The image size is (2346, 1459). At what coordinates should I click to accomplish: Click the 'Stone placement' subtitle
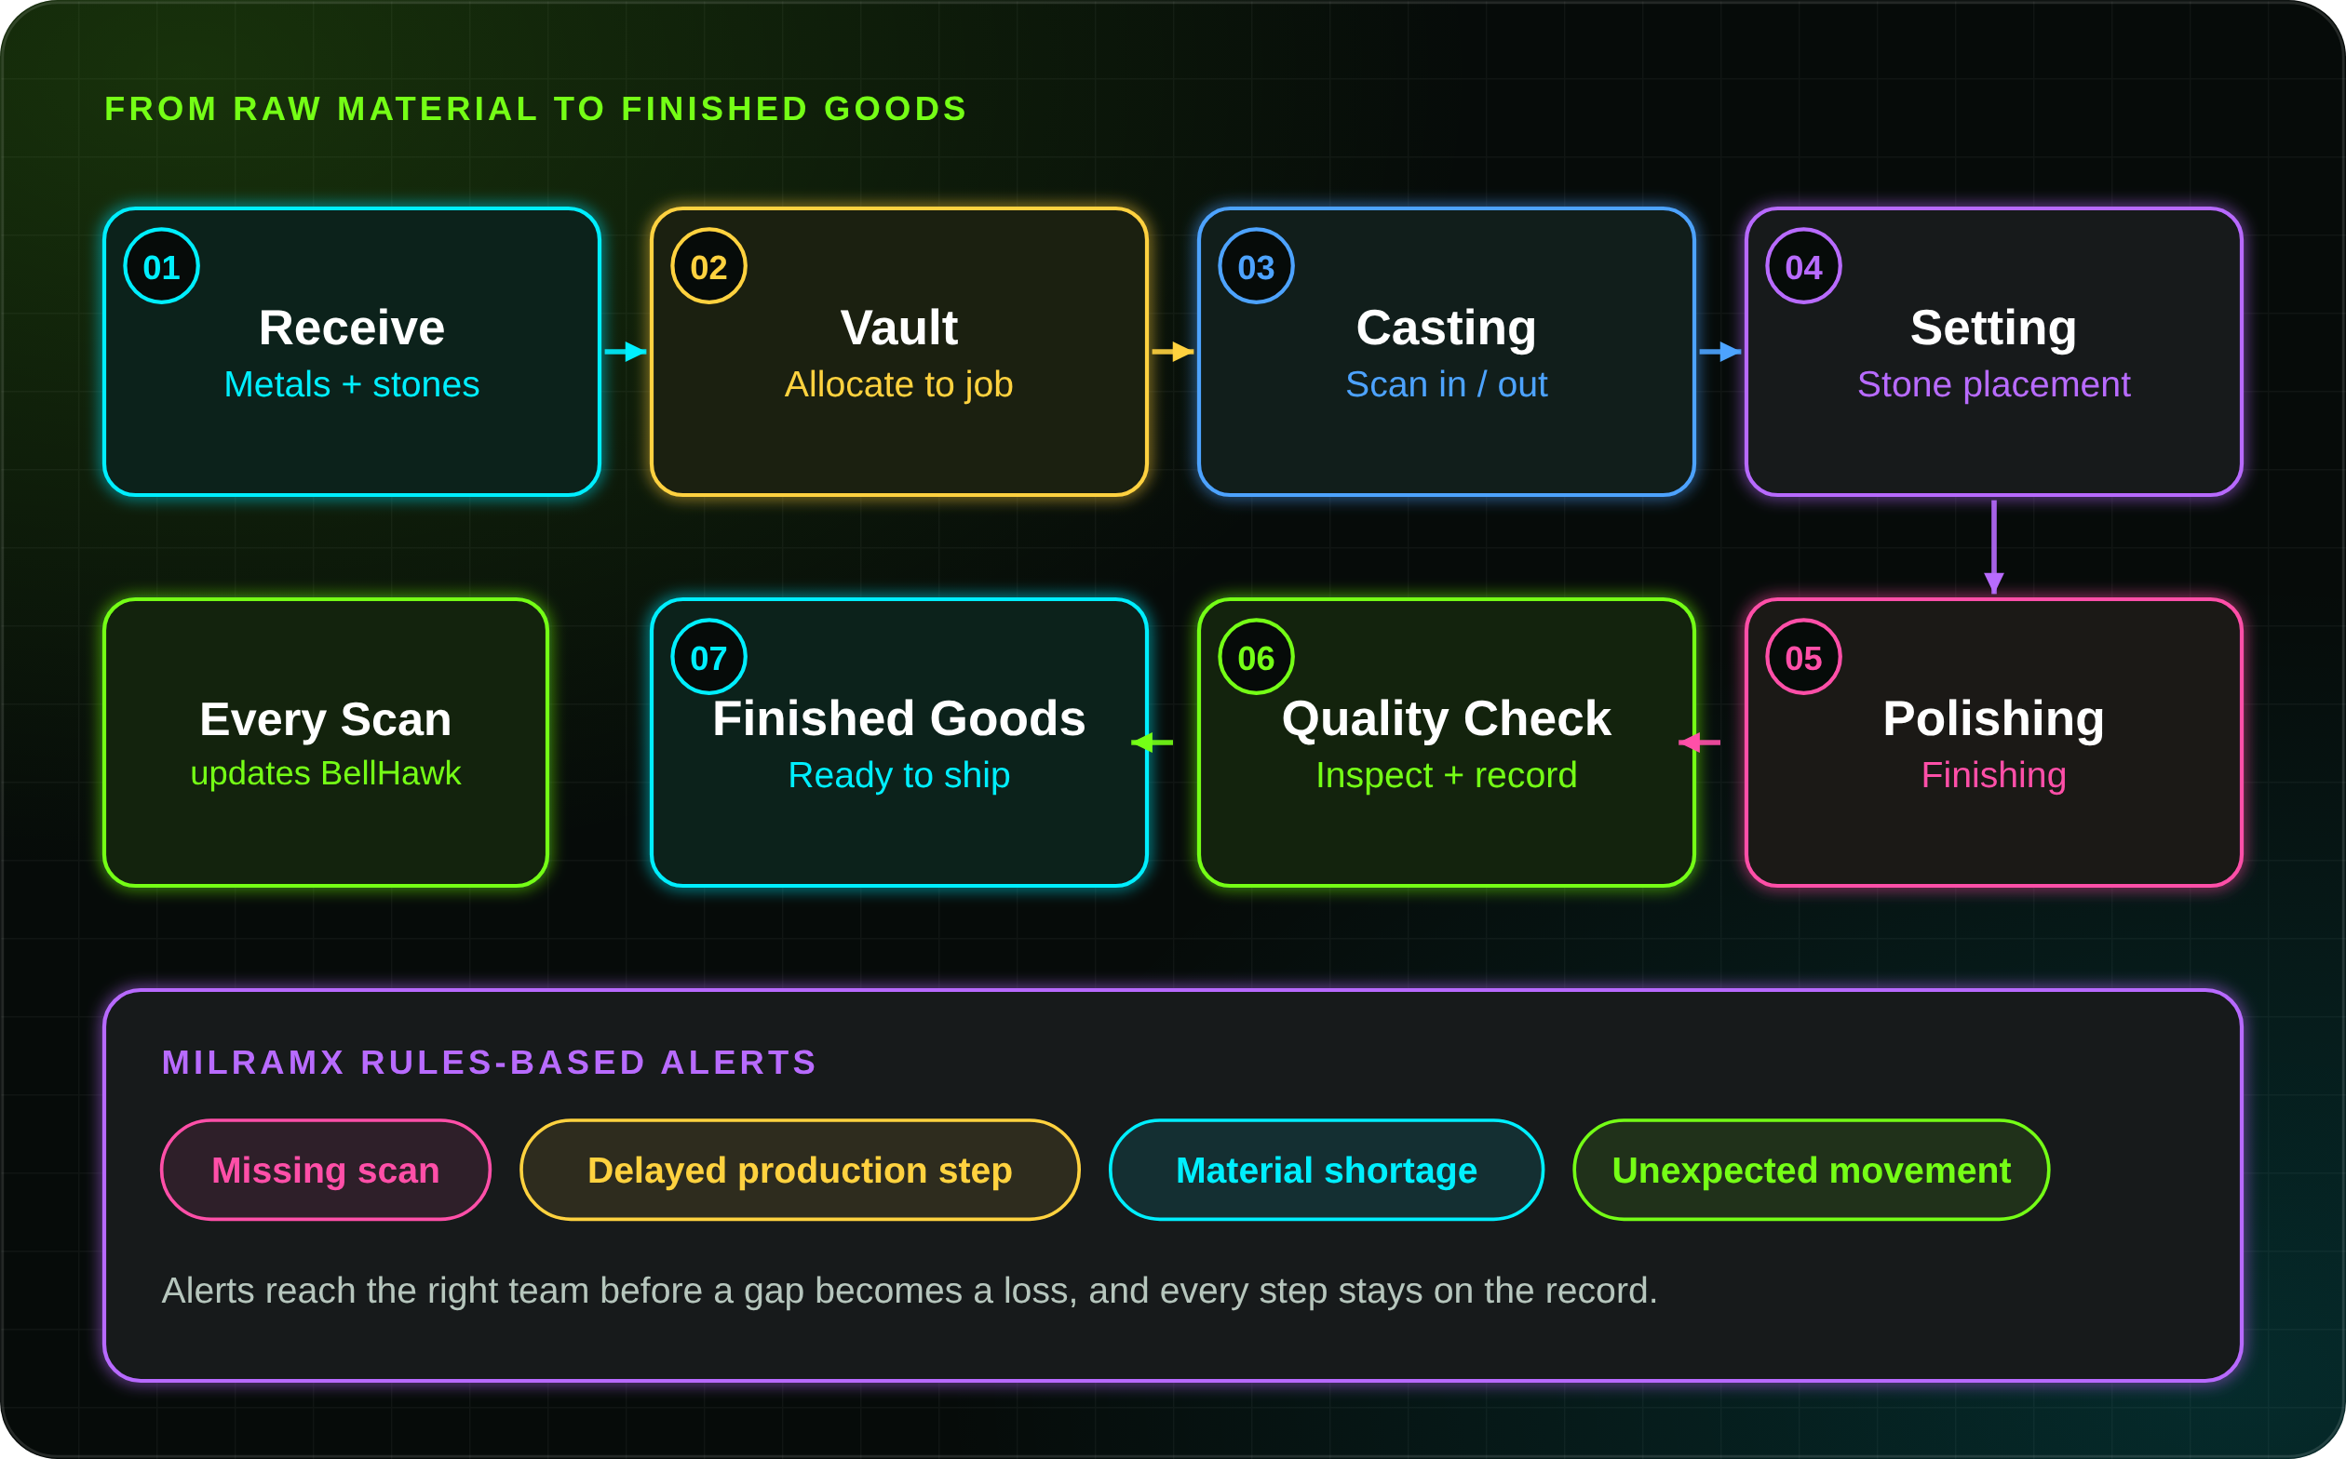coord(1993,385)
